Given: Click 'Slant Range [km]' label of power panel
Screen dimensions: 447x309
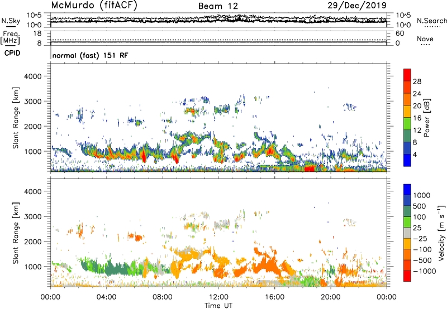Looking at the screenshot, I should (16, 118).
